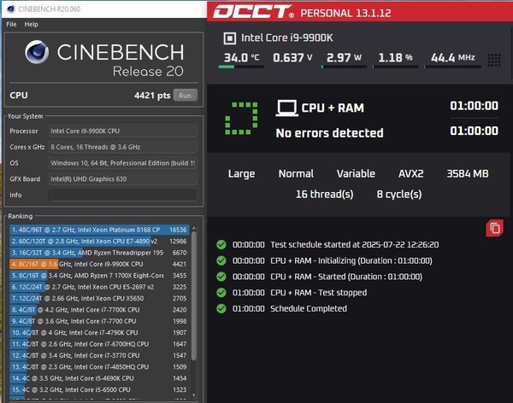The image size is (513, 403).
Task: Click the Cinebench app icon in title bar
Action: tap(11, 9)
